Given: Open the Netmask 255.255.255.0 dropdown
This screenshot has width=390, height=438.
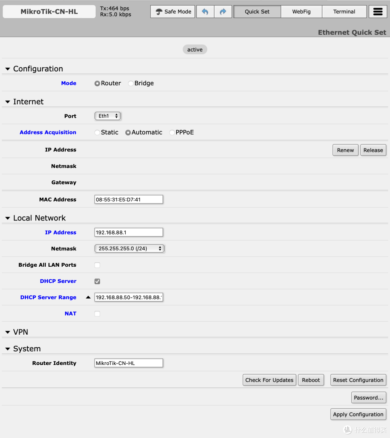Looking at the screenshot, I should coord(129,249).
